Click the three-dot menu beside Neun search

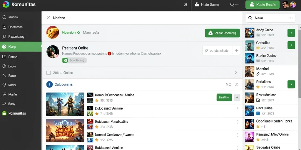pyautogui.click(x=290, y=18)
